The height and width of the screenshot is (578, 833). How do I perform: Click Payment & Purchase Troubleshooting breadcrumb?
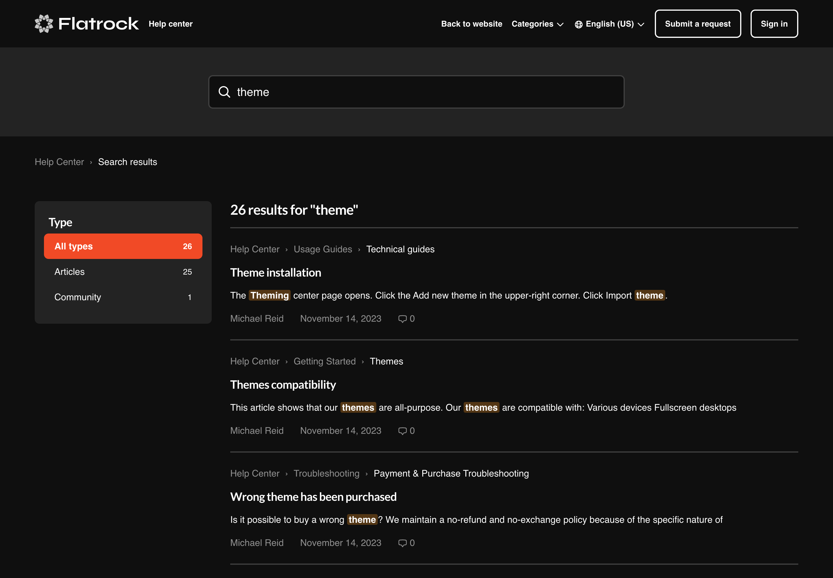[x=451, y=473]
